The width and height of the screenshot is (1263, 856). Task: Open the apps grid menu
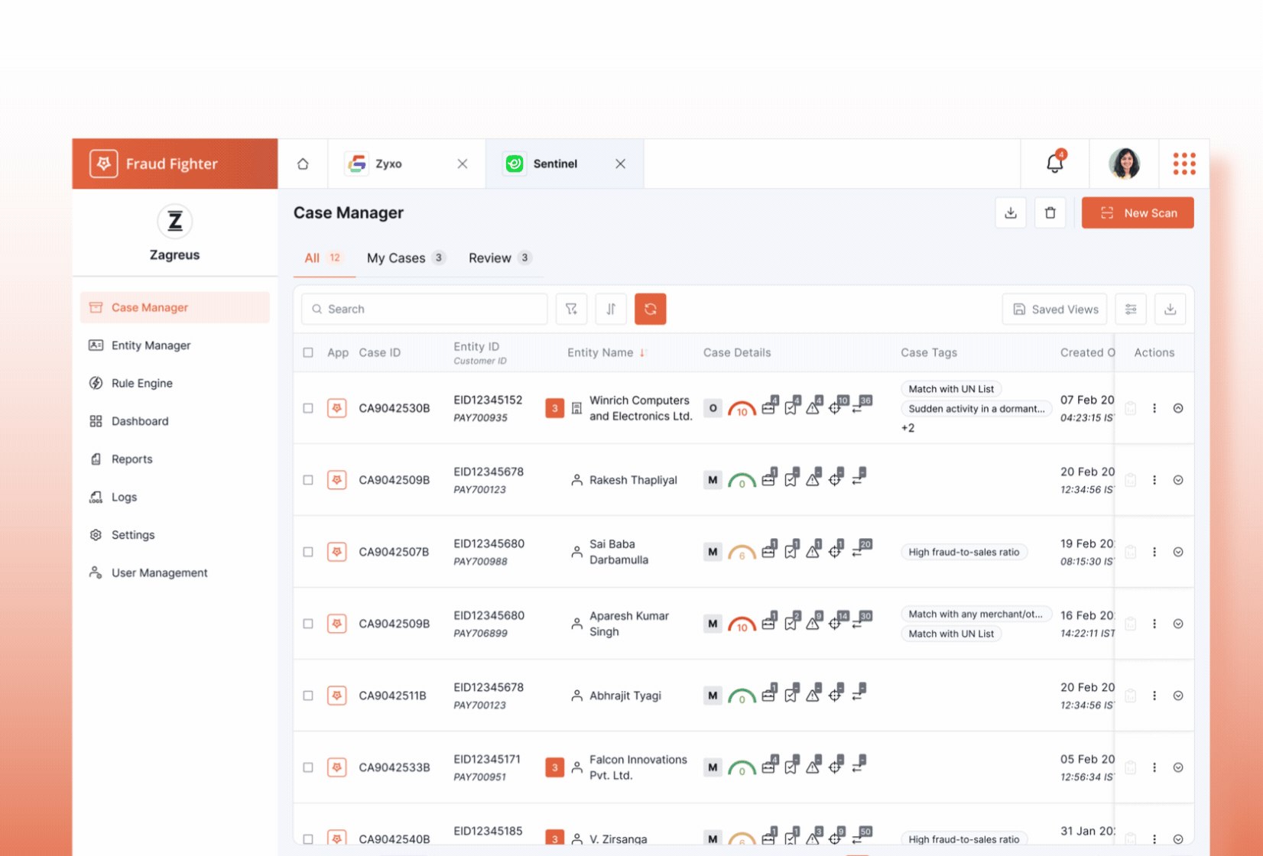[1183, 163]
